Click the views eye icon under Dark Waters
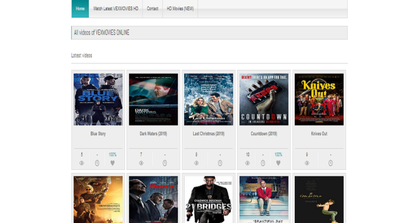Screen dimensions: 411x223 [x=141, y=163]
